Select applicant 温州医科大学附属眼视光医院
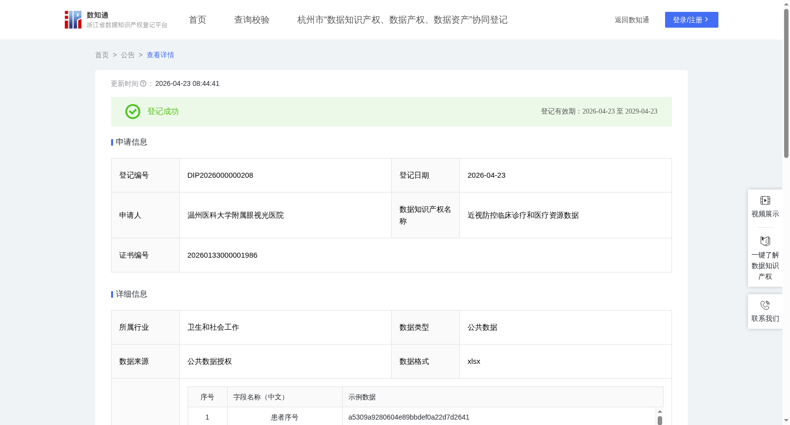This screenshot has height=425, width=790. pos(236,215)
